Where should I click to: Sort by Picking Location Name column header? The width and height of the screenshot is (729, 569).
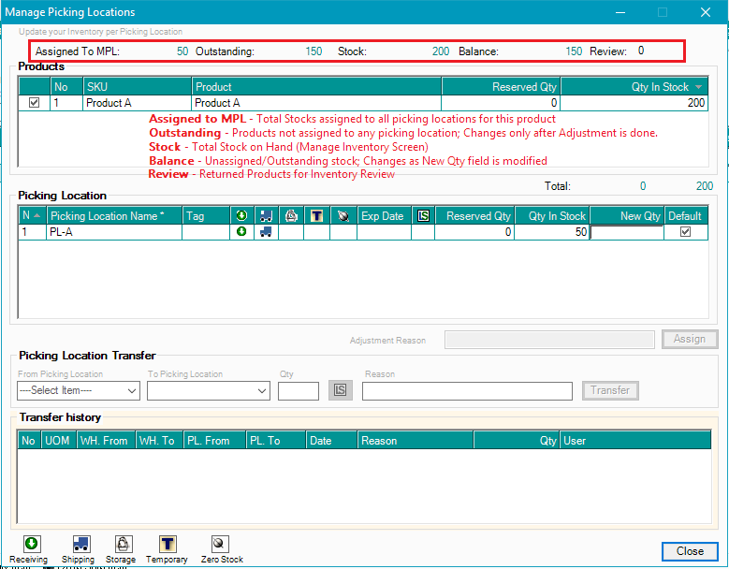(x=107, y=216)
